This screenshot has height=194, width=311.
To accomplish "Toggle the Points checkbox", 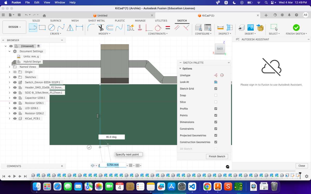I will tap(216, 115).
